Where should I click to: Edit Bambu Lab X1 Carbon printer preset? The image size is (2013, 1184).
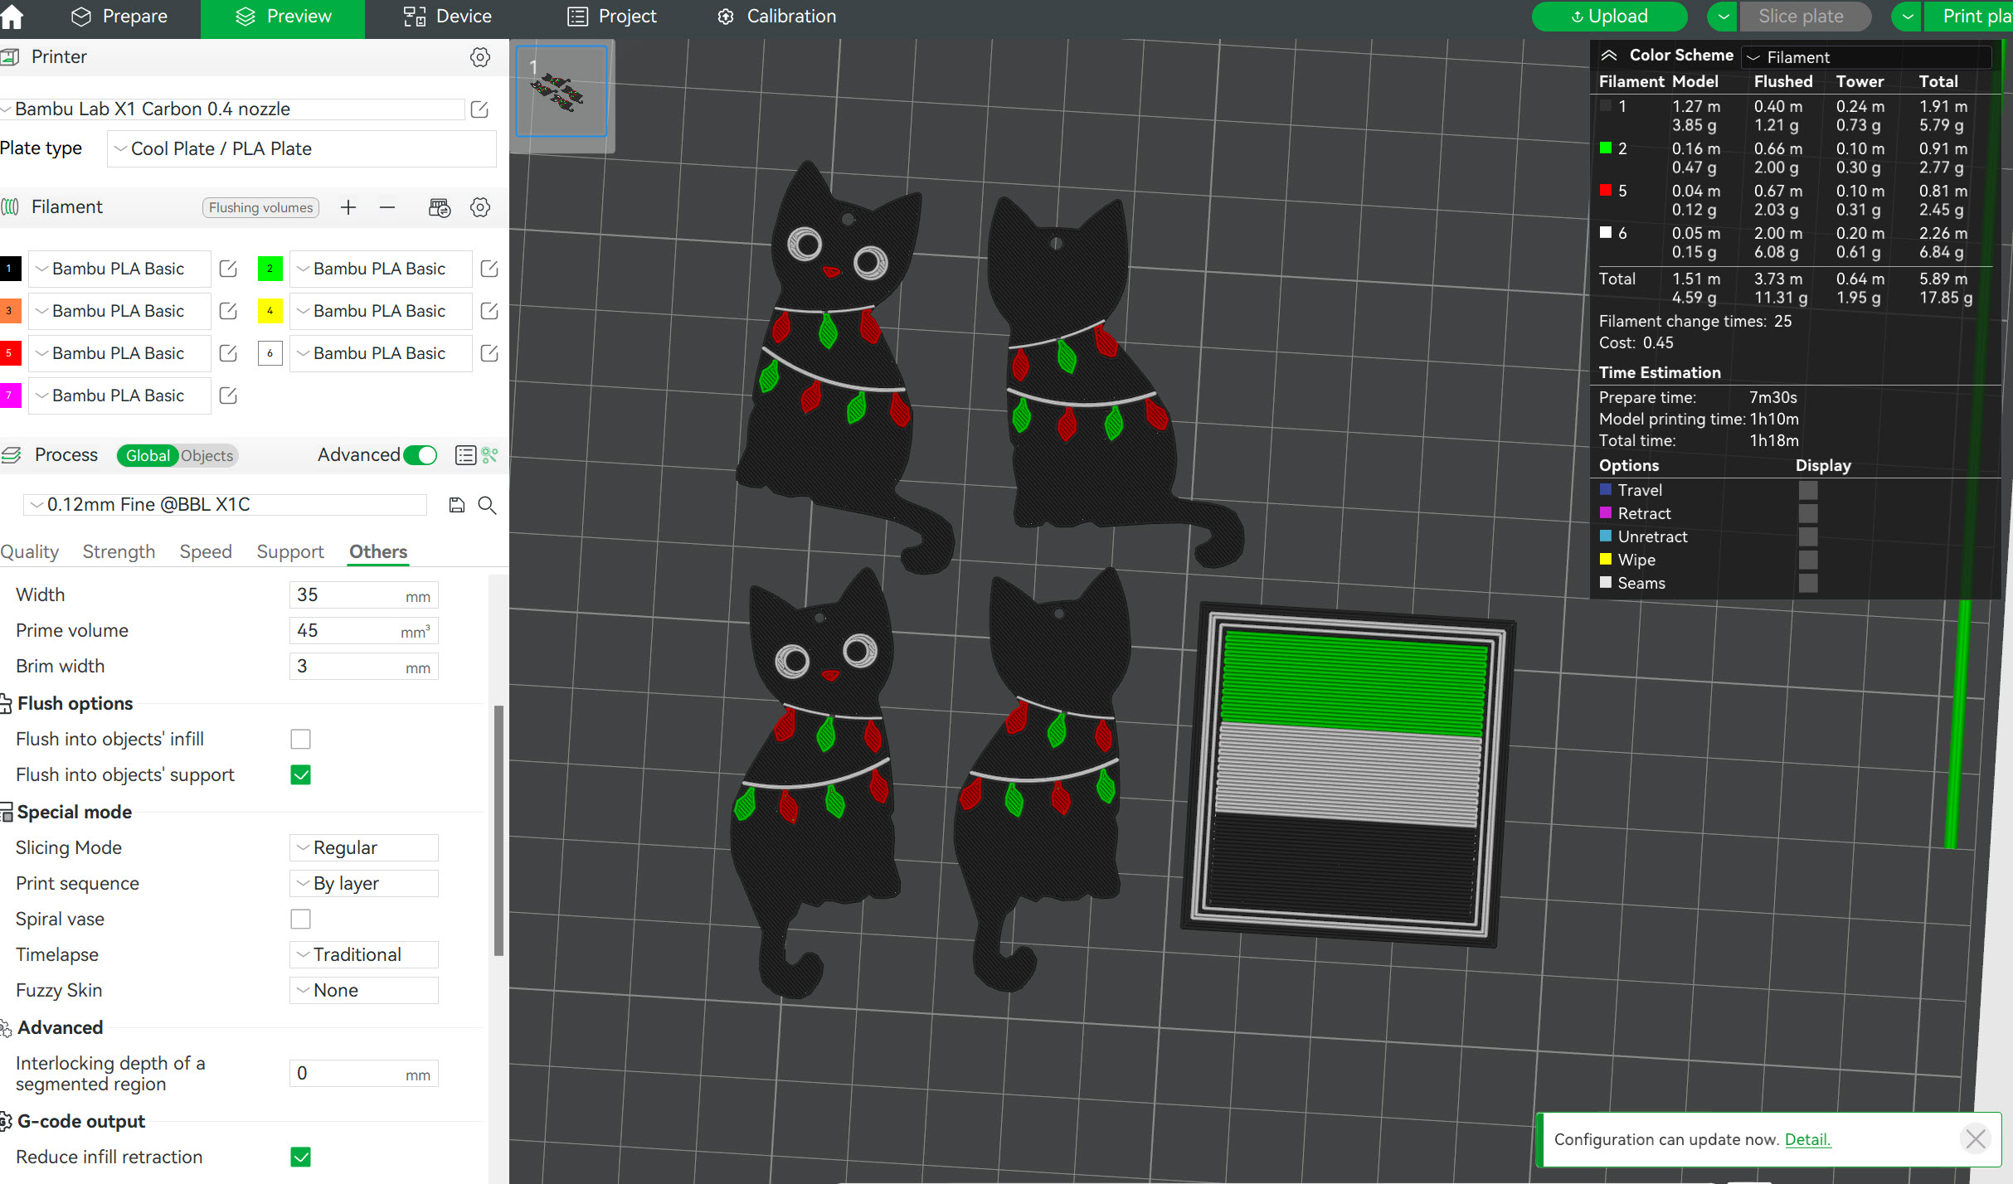[x=480, y=109]
